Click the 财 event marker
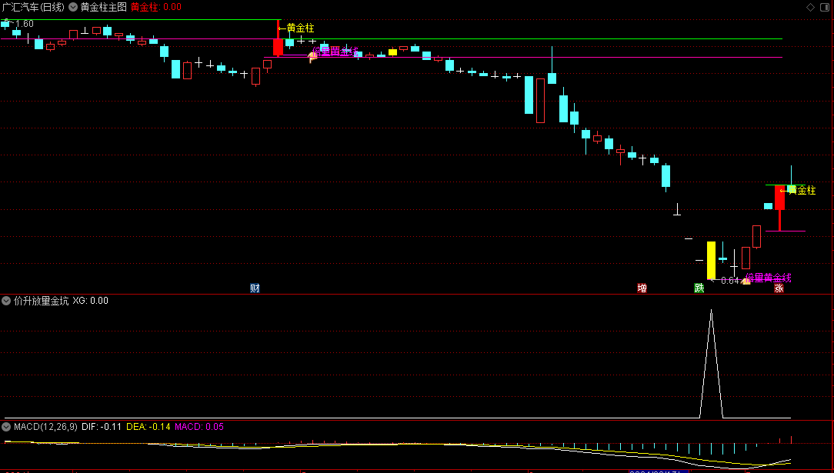This screenshot has height=473, width=834. click(255, 288)
